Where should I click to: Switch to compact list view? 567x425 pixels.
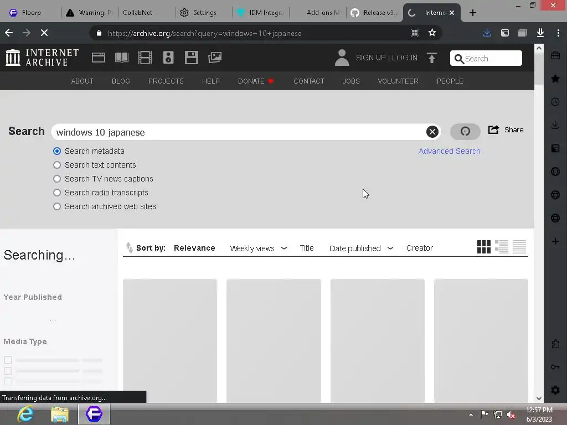click(x=519, y=247)
